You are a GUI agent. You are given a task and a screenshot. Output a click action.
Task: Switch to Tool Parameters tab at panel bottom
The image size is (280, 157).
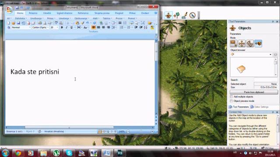[x=239, y=107]
